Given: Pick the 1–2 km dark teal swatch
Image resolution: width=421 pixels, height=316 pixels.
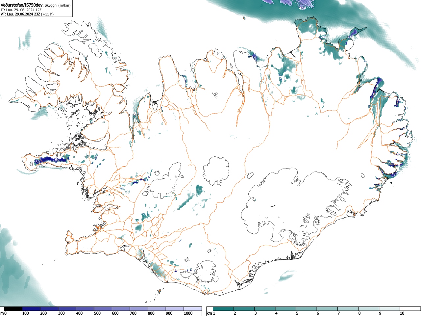Looking at the screenshot, I should pyautogui.click(x=224, y=309).
